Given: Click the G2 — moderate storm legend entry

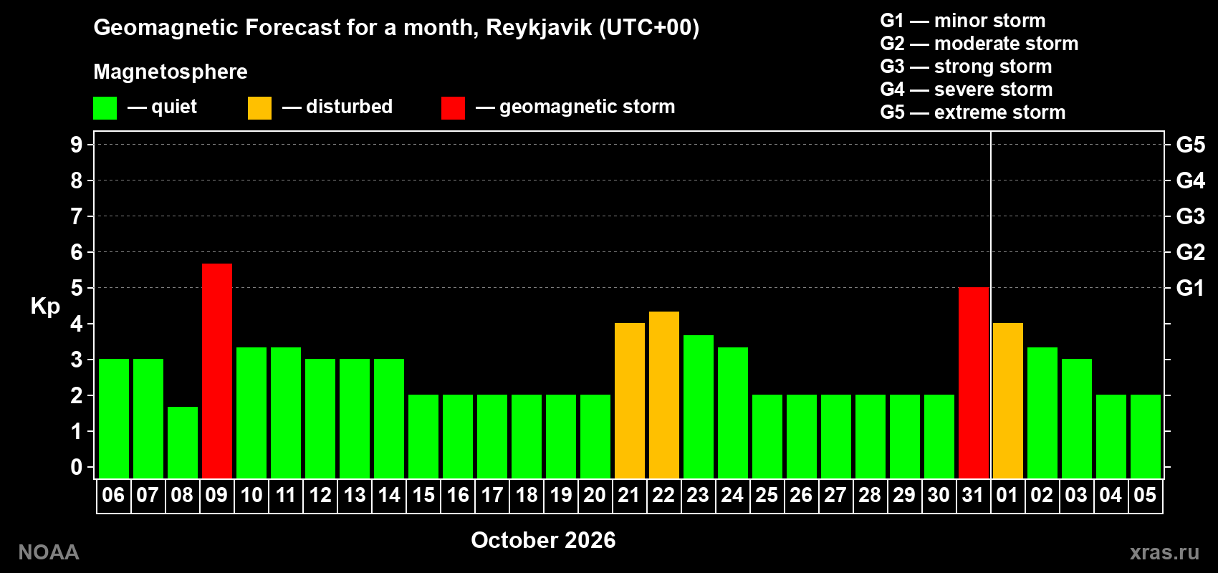Looking at the screenshot, I should point(979,44).
